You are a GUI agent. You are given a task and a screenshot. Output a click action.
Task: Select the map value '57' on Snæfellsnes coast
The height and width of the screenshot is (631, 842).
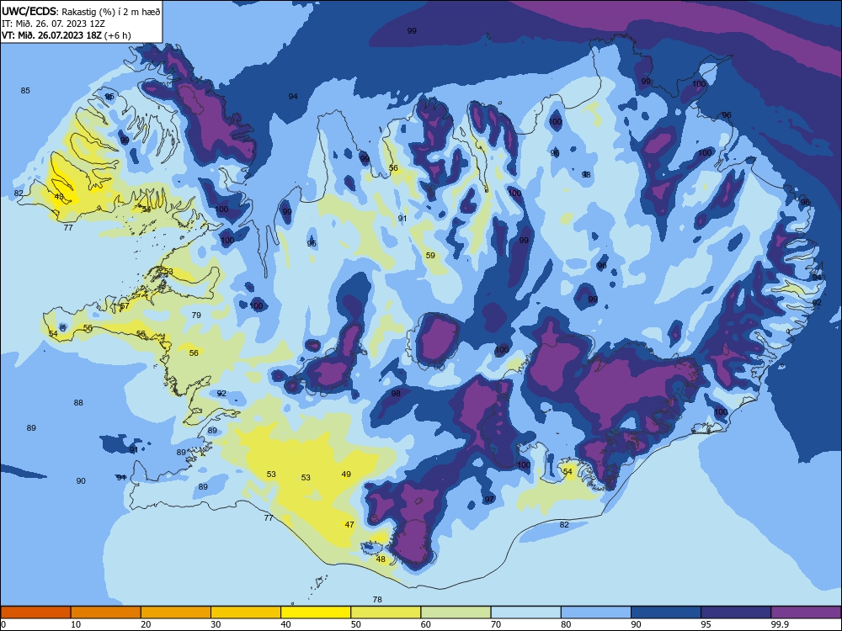(125, 306)
